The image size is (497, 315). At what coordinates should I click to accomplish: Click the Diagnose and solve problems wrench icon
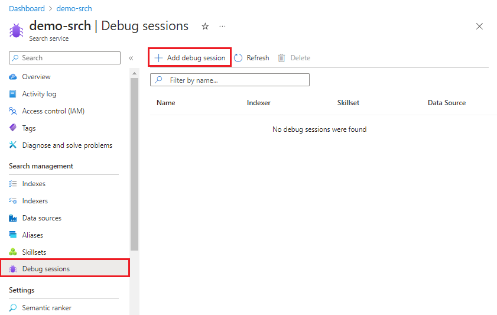click(13, 145)
